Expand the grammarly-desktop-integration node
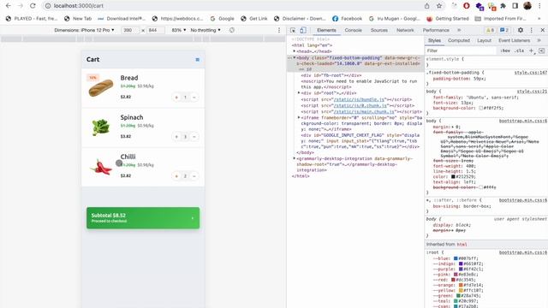548x308 pixels. 295,158
